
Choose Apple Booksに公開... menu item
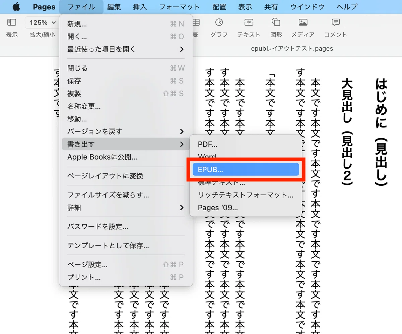[126, 157]
